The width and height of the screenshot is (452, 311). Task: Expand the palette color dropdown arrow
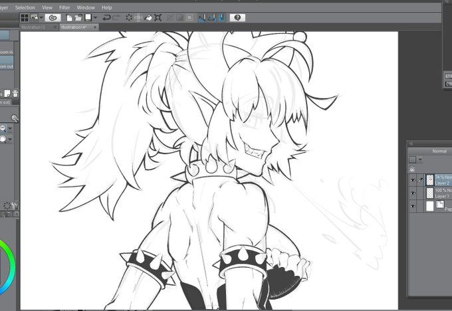point(420,159)
